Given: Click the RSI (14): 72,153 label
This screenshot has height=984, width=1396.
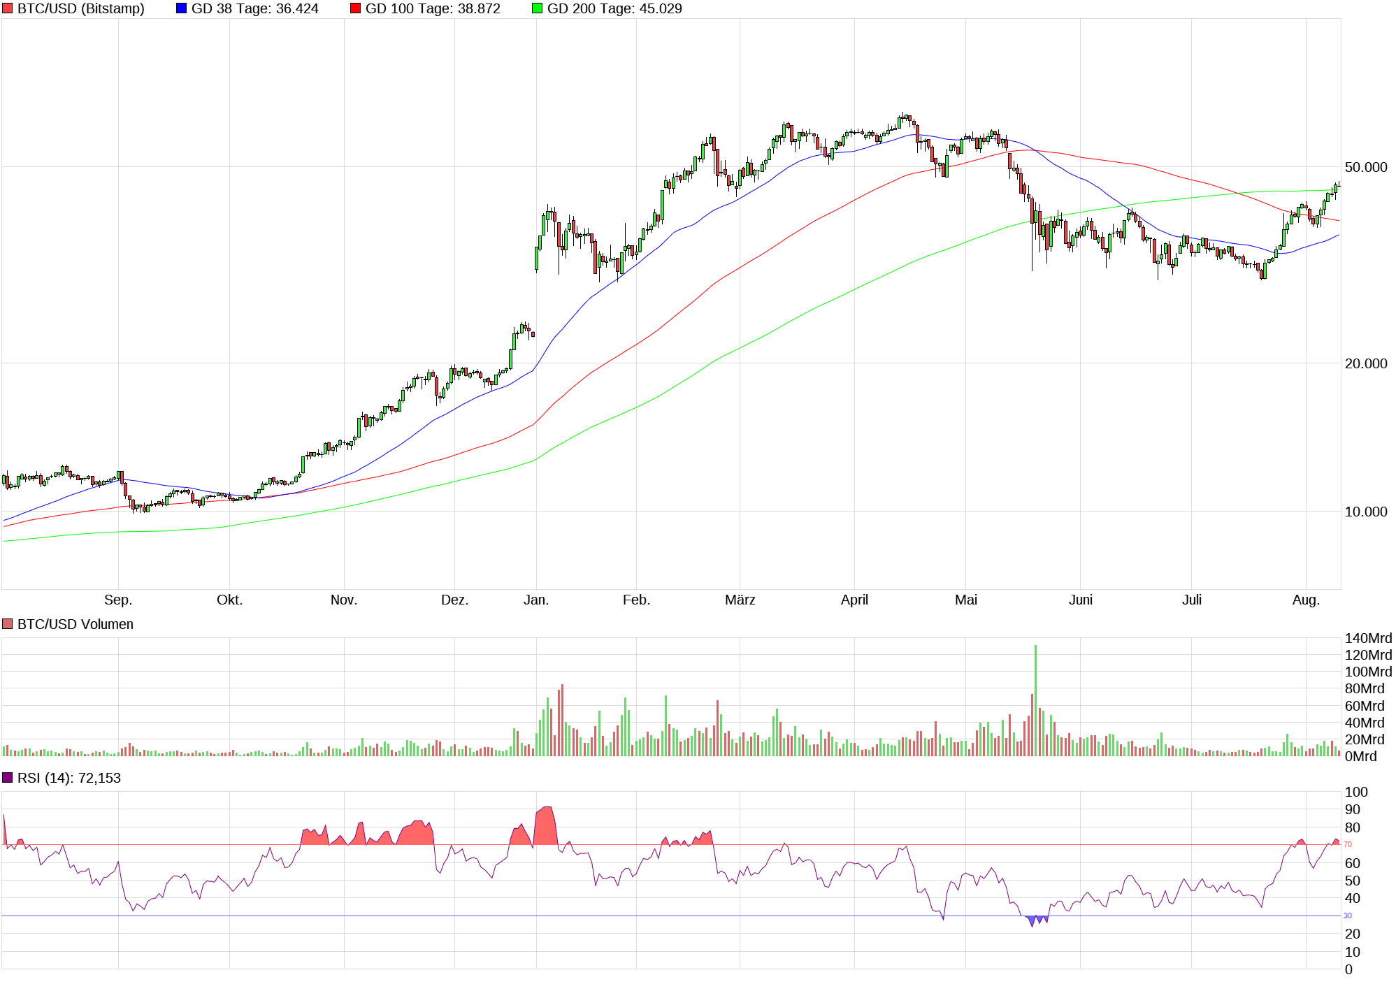Looking at the screenshot, I should [x=69, y=778].
